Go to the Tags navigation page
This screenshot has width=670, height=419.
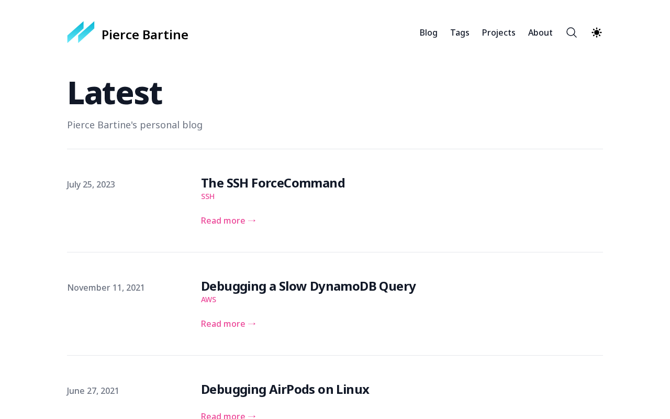point(460,32)
